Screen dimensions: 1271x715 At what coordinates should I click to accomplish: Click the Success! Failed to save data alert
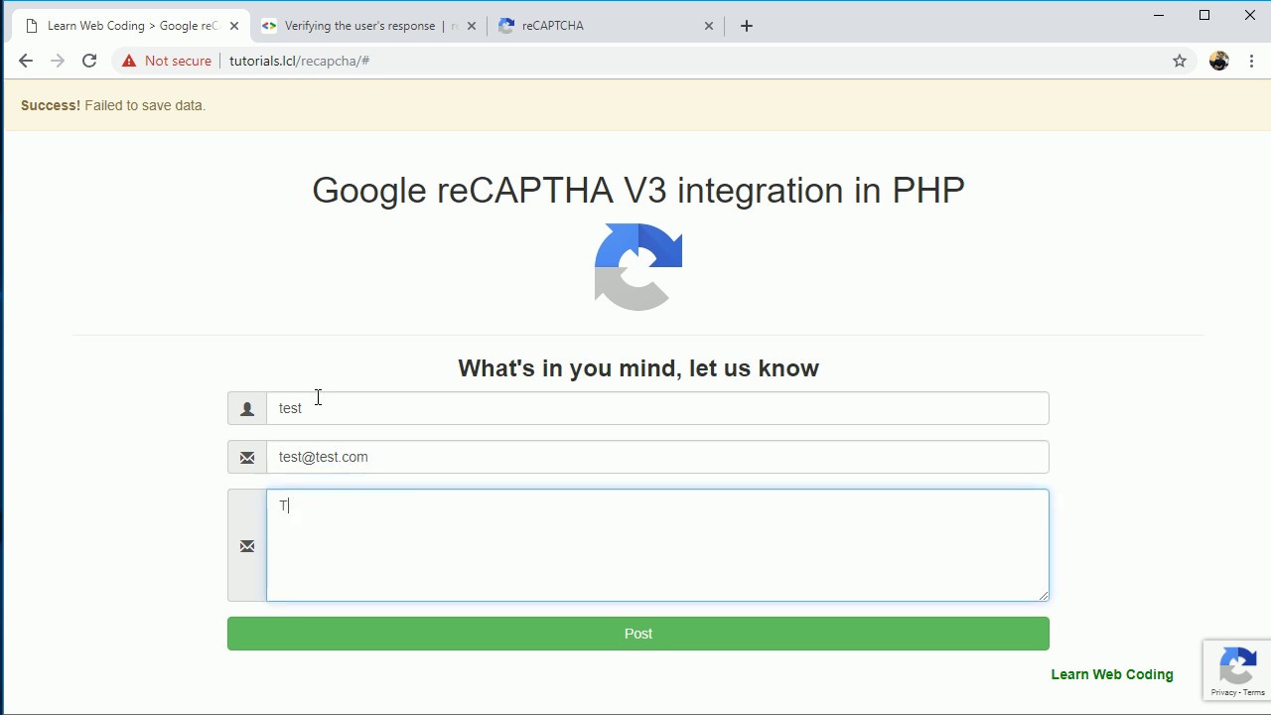(637, 105)
